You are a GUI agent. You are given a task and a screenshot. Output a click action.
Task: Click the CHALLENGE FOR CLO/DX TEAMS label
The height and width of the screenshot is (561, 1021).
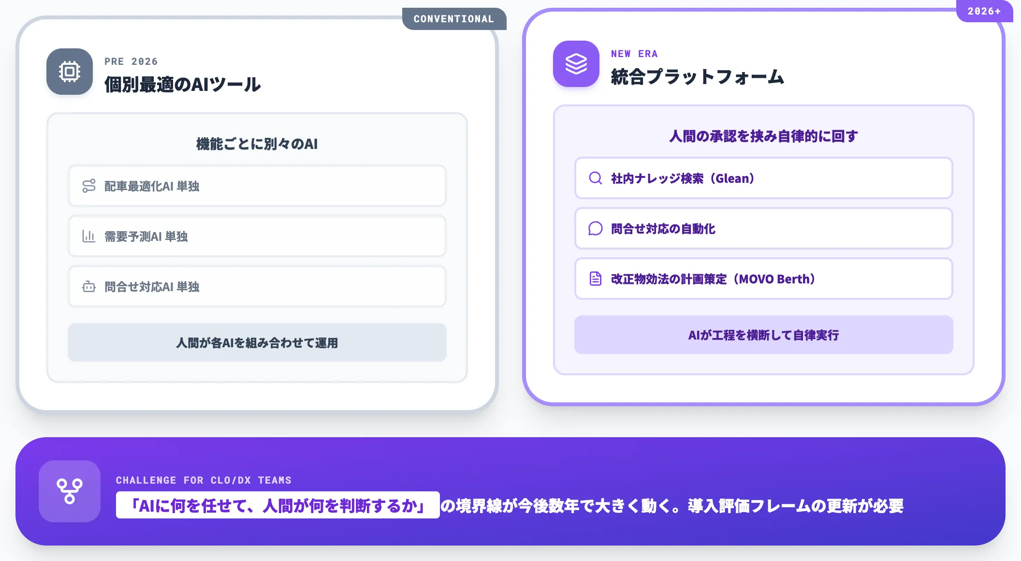click(x=204, y=480)
